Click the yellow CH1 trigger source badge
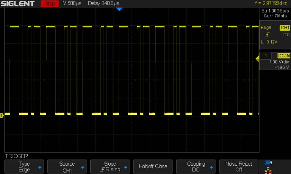This screenshot has height=174, width=291. point(284,28)
